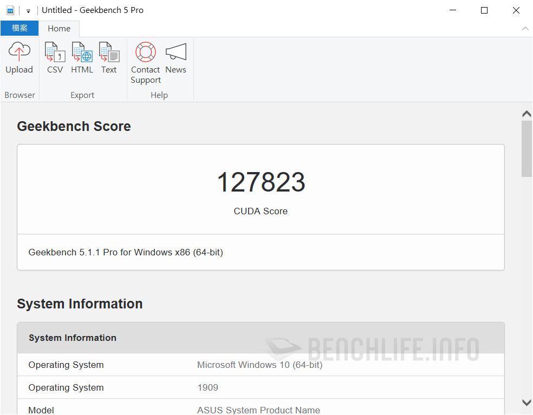Select the CSV export document icon
Image resolution: width=533 pixels, height=415 pixels.
click(x=55, y=52)
